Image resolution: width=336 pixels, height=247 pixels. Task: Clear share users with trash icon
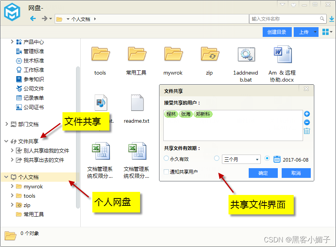tap(307, 131)
